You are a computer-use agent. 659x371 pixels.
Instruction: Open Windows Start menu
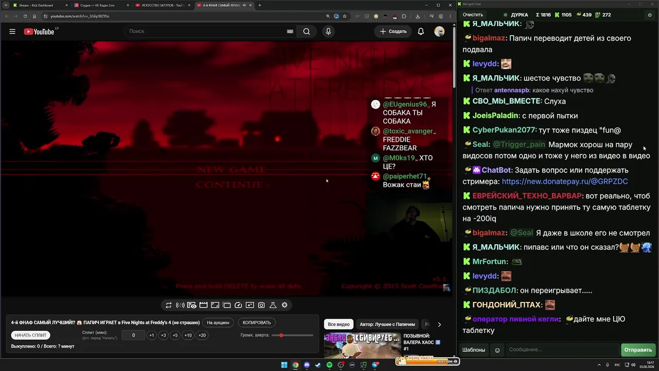pos(284,365)
